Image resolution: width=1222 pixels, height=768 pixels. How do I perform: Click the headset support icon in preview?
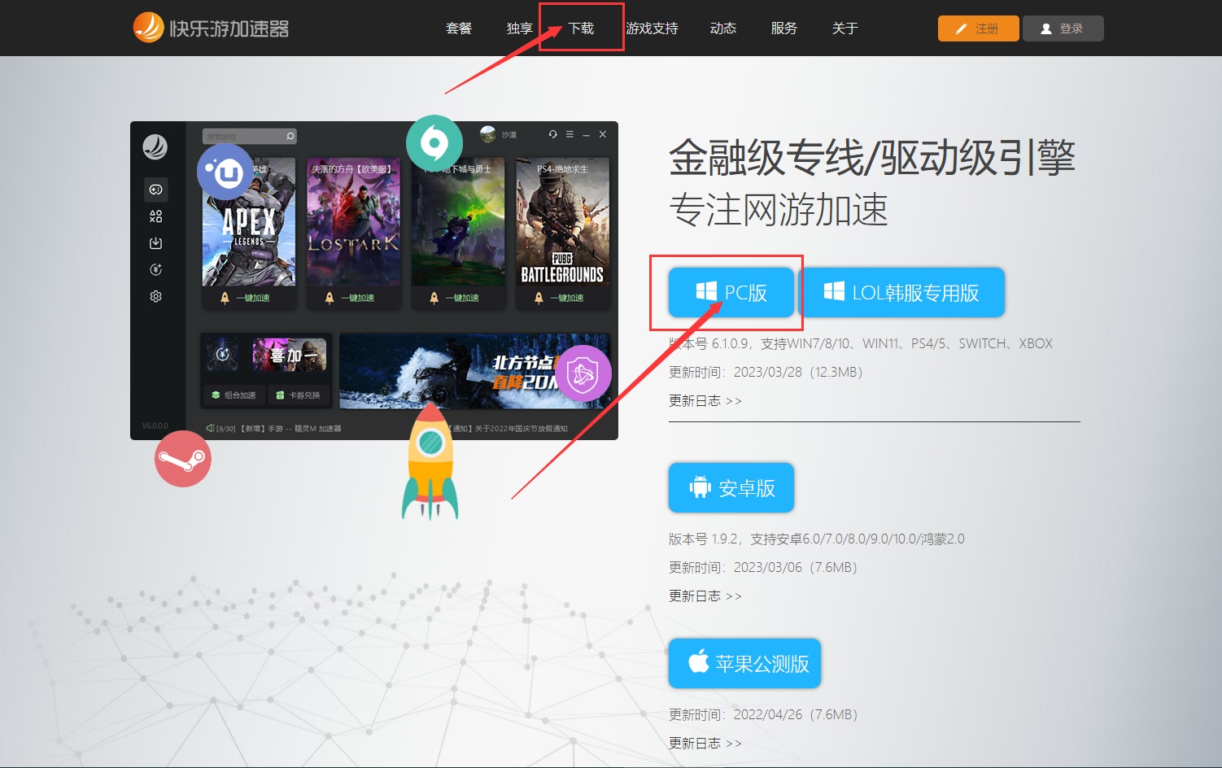click(x=553, y=134)
